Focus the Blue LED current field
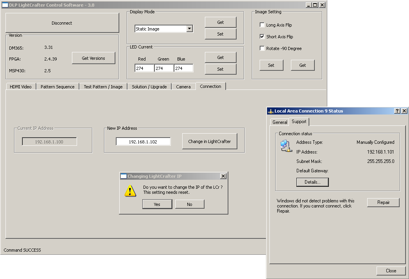 point(183,68)
